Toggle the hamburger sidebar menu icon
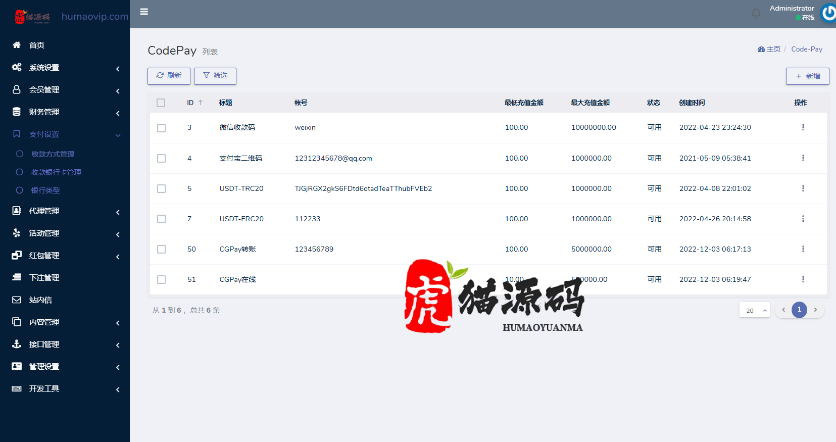The image size is (836, 442). pyautogui.click(x=144, y=12)
